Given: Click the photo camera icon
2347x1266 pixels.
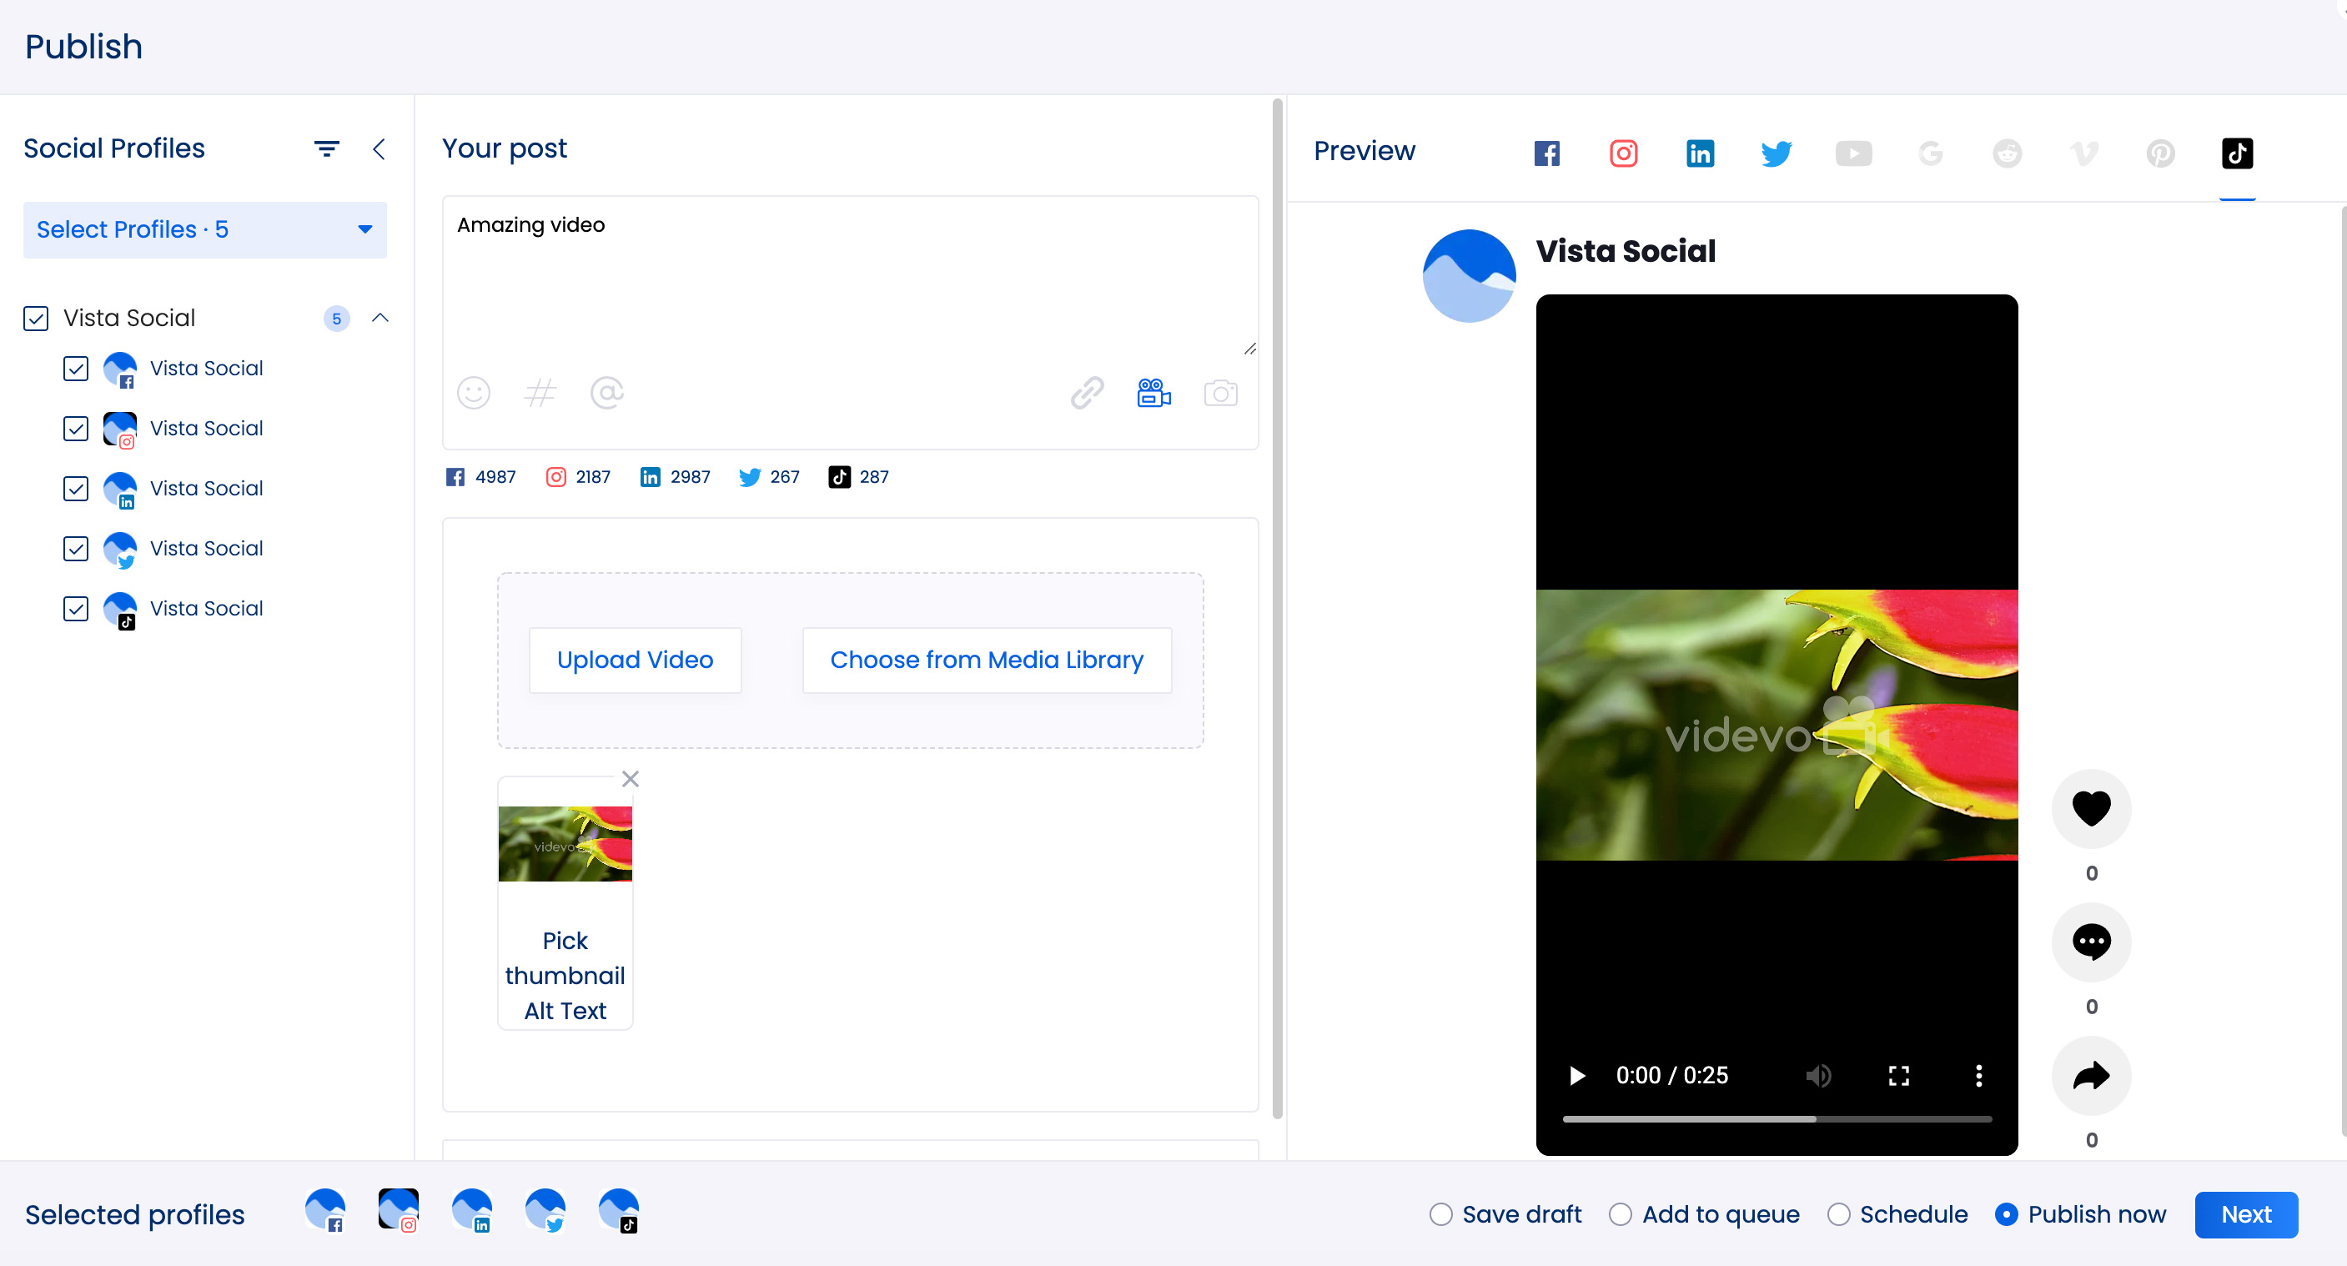Looking at the screenshot, I should pos(1221,394).
